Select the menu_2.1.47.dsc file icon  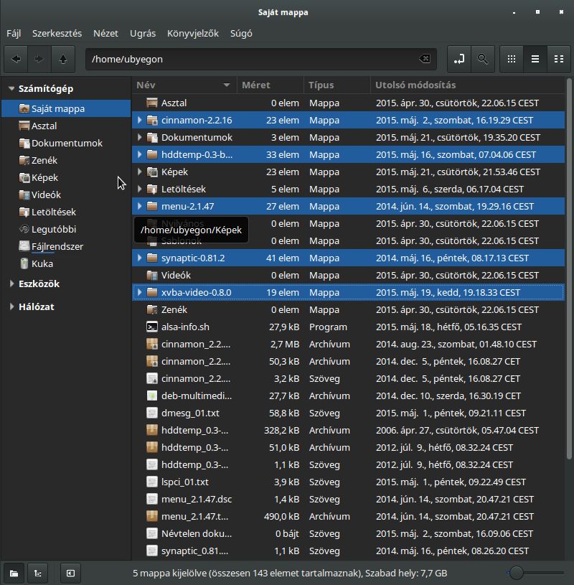pos(152,499)
